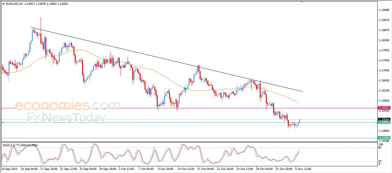Image resolution: width=392 pixels, height=173 pixels.
Task: Click the triangle arrow beside EURUSD,H4
Action: tap(3, 4)
